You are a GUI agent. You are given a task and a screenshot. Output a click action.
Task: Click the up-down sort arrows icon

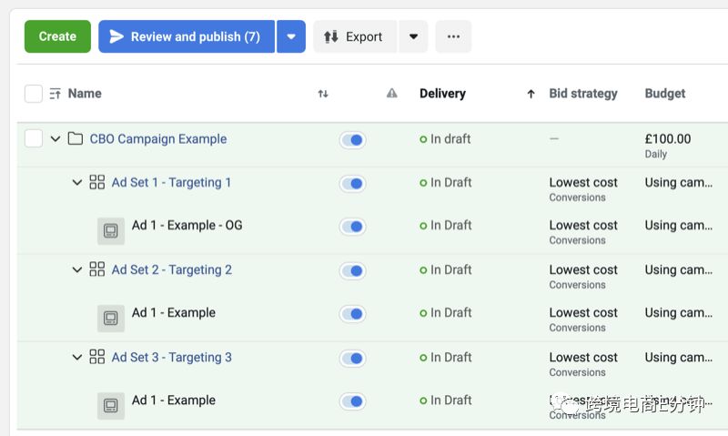(323, 94)
